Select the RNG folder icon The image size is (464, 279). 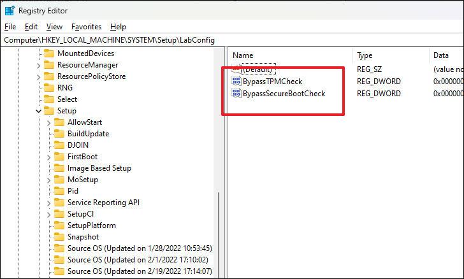click(x=49, y=88)
